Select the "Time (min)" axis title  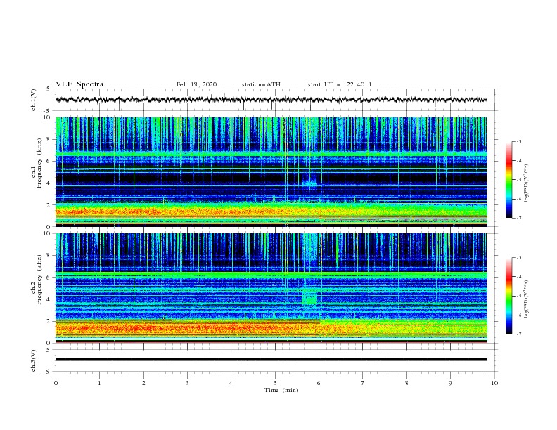(x=281, y=390)
